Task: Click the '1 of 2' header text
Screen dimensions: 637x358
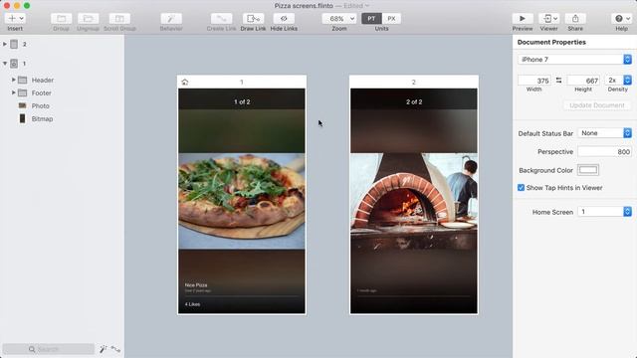Action: (x=242, y=101)
